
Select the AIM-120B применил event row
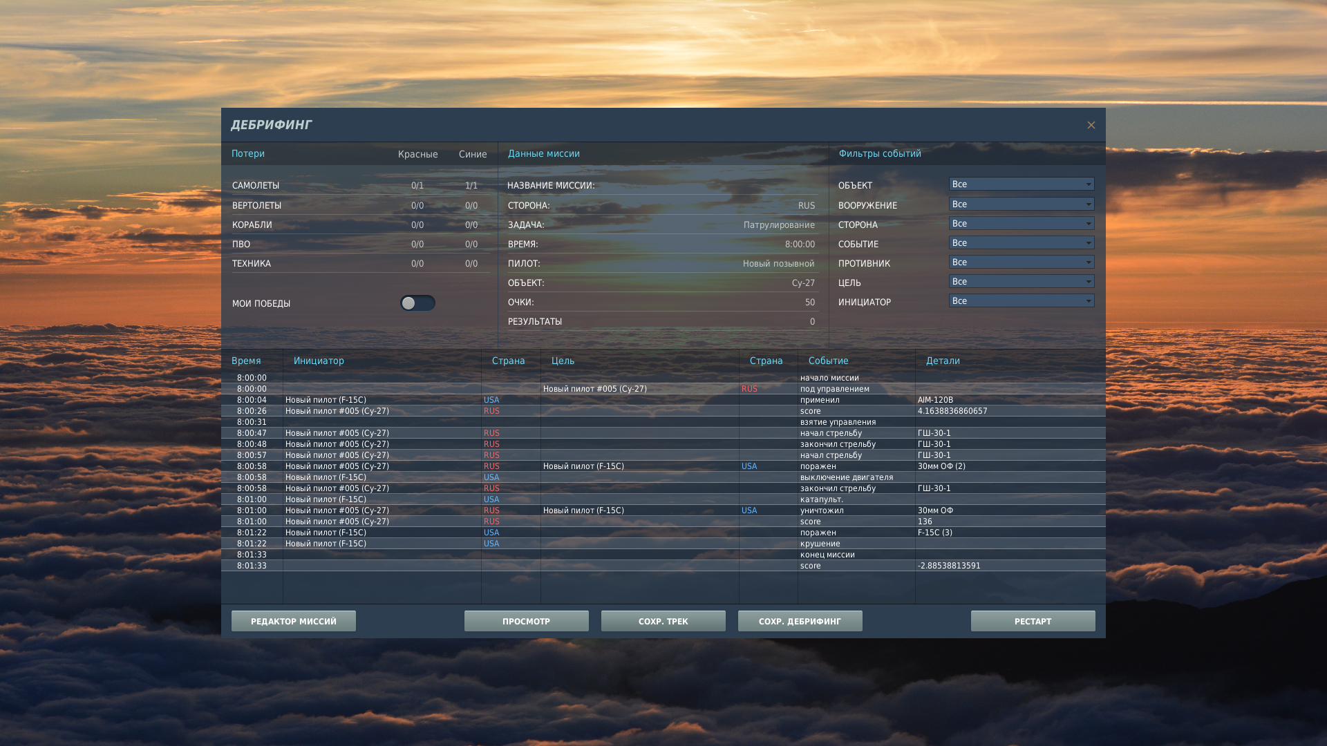click(663, 400)
